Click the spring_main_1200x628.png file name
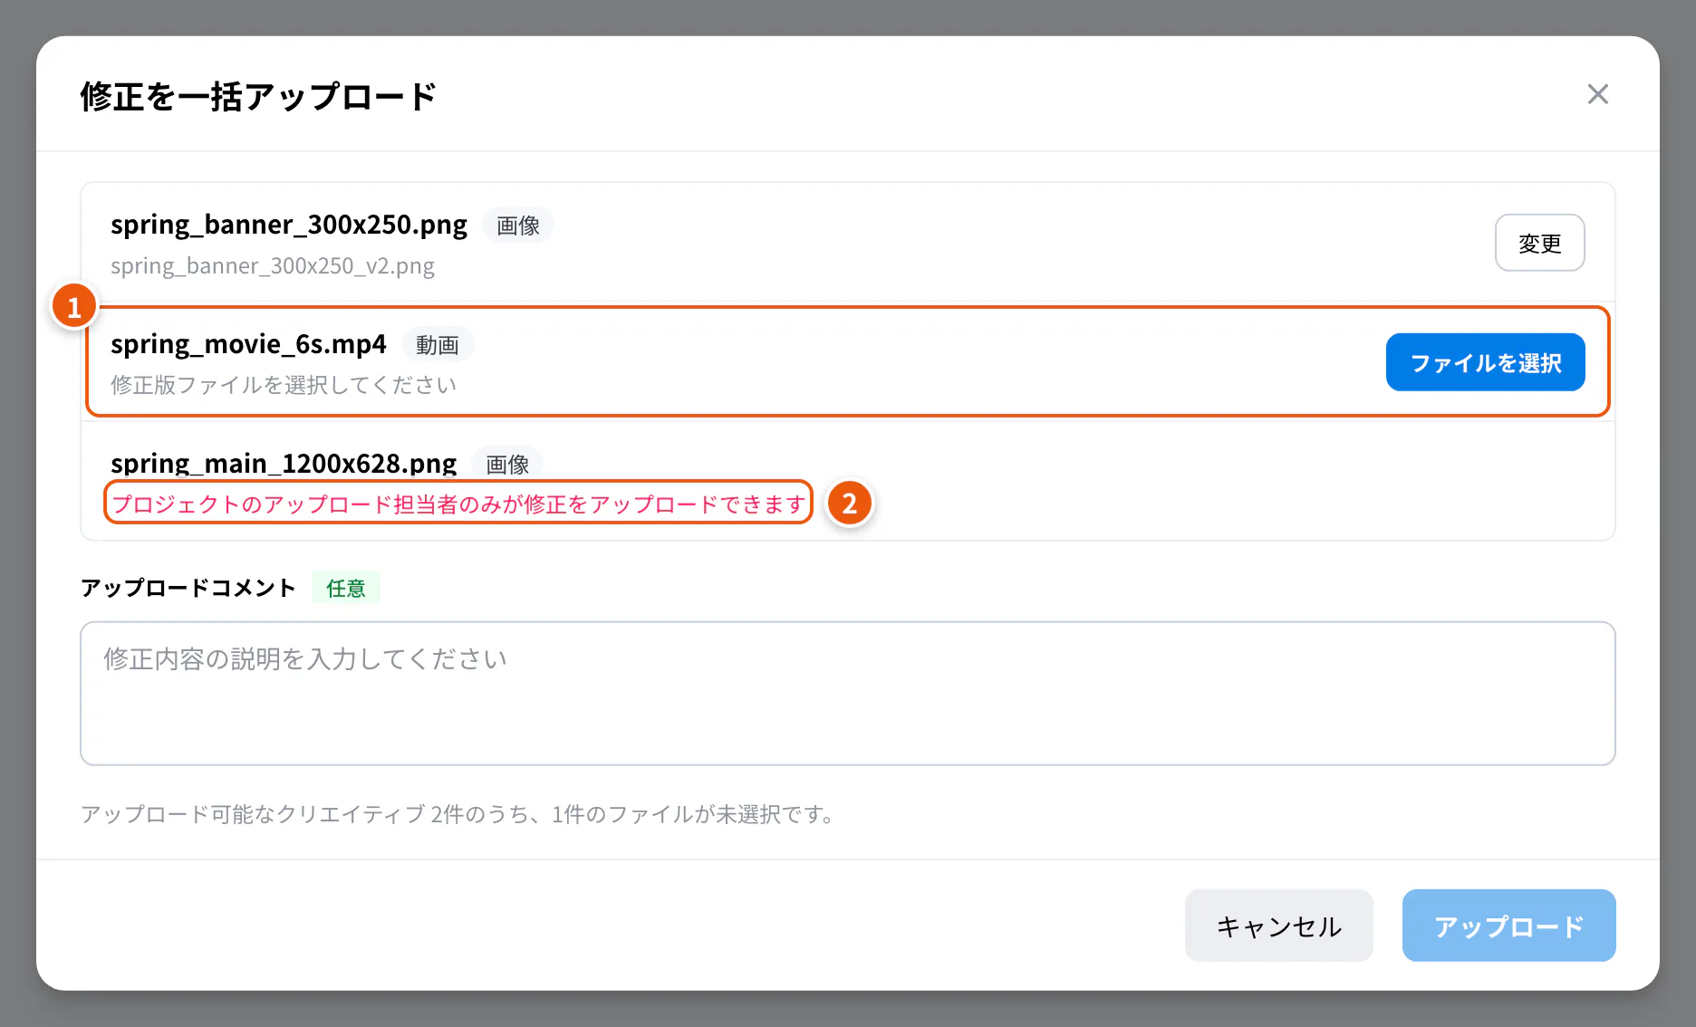The height and width of the screenshot is (1027, 1696). tap(284, 463)
